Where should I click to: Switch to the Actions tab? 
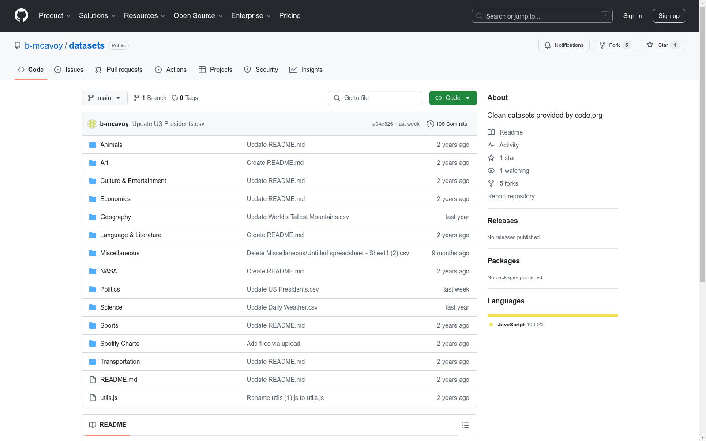(171, 70)
